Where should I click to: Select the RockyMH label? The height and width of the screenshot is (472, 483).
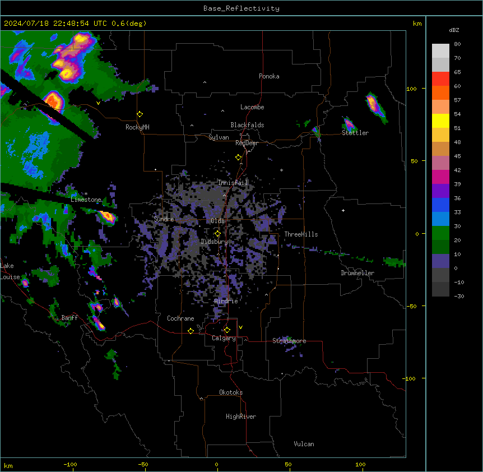(137, 127)
